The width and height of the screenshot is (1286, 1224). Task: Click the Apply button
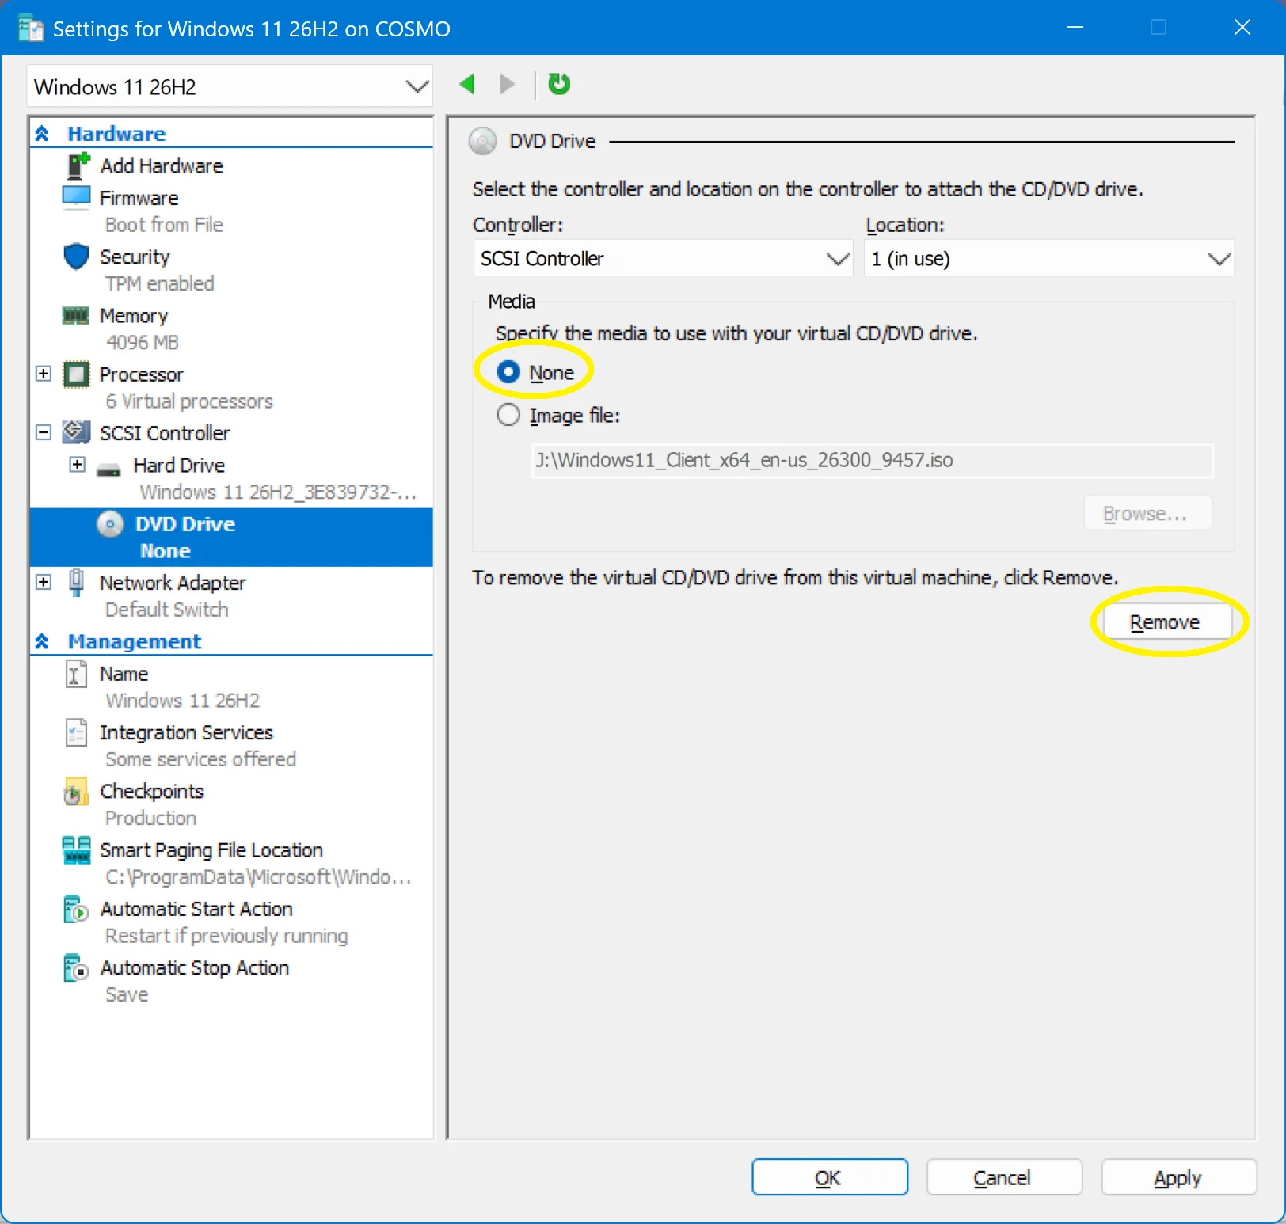pos(1178,1177)
